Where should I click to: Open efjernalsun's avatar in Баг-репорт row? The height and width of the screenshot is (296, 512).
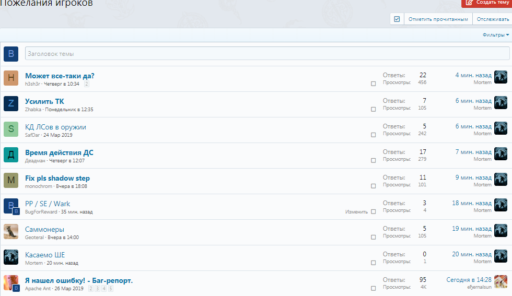pos(501,281)
